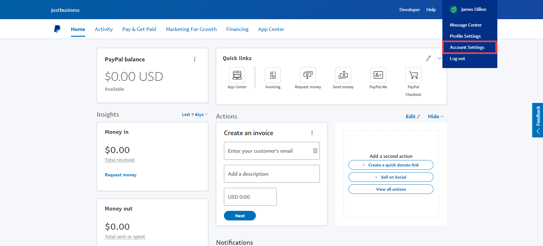Open PayPal balance three-dot options menu
This screenshot has height=246, width=543.
(195, 59)
